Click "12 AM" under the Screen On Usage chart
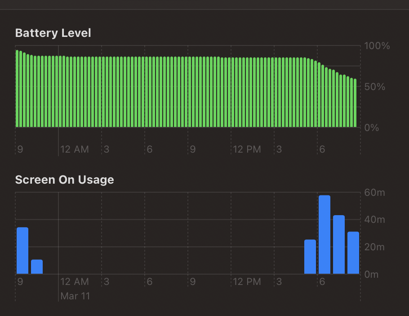Image resolution: width=409 pixels, height=316 pixels. (75, 282)
